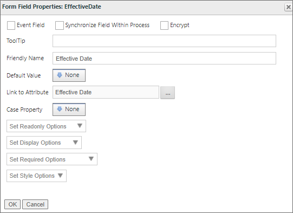Viewport: 293px width, 213px height.
Task: Dismiss the dialog using Cancel
Action: [x=35, y=204]
